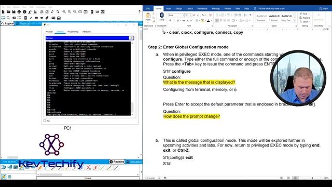The height and width of the screenshot is (187, 332).
Task: Switch to Attributes tab in PC1 window
Action: [87, 32]
